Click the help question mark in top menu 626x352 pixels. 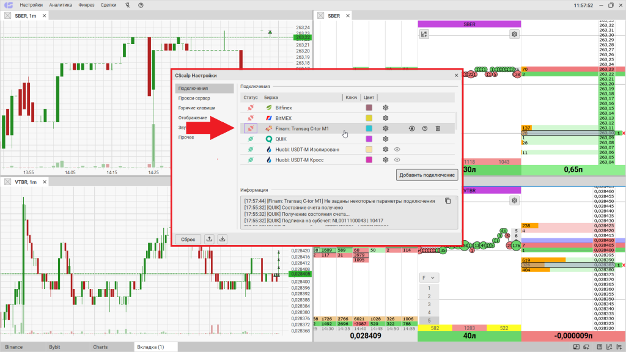click(x=142, y=5)
